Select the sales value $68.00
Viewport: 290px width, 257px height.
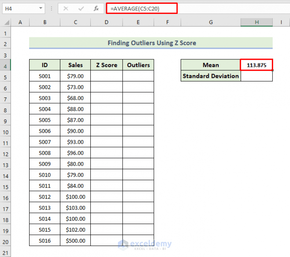click(x=76, y=98)
